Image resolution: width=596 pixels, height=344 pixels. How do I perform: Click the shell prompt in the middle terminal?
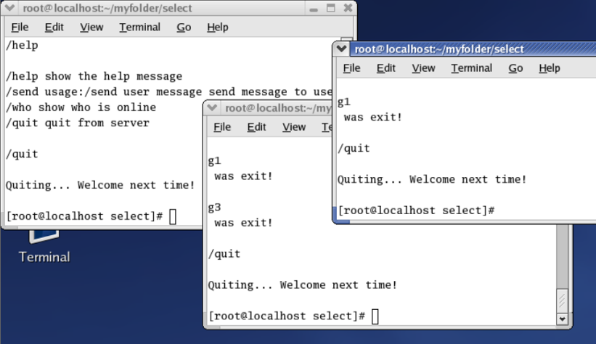(x=287, y=316)
